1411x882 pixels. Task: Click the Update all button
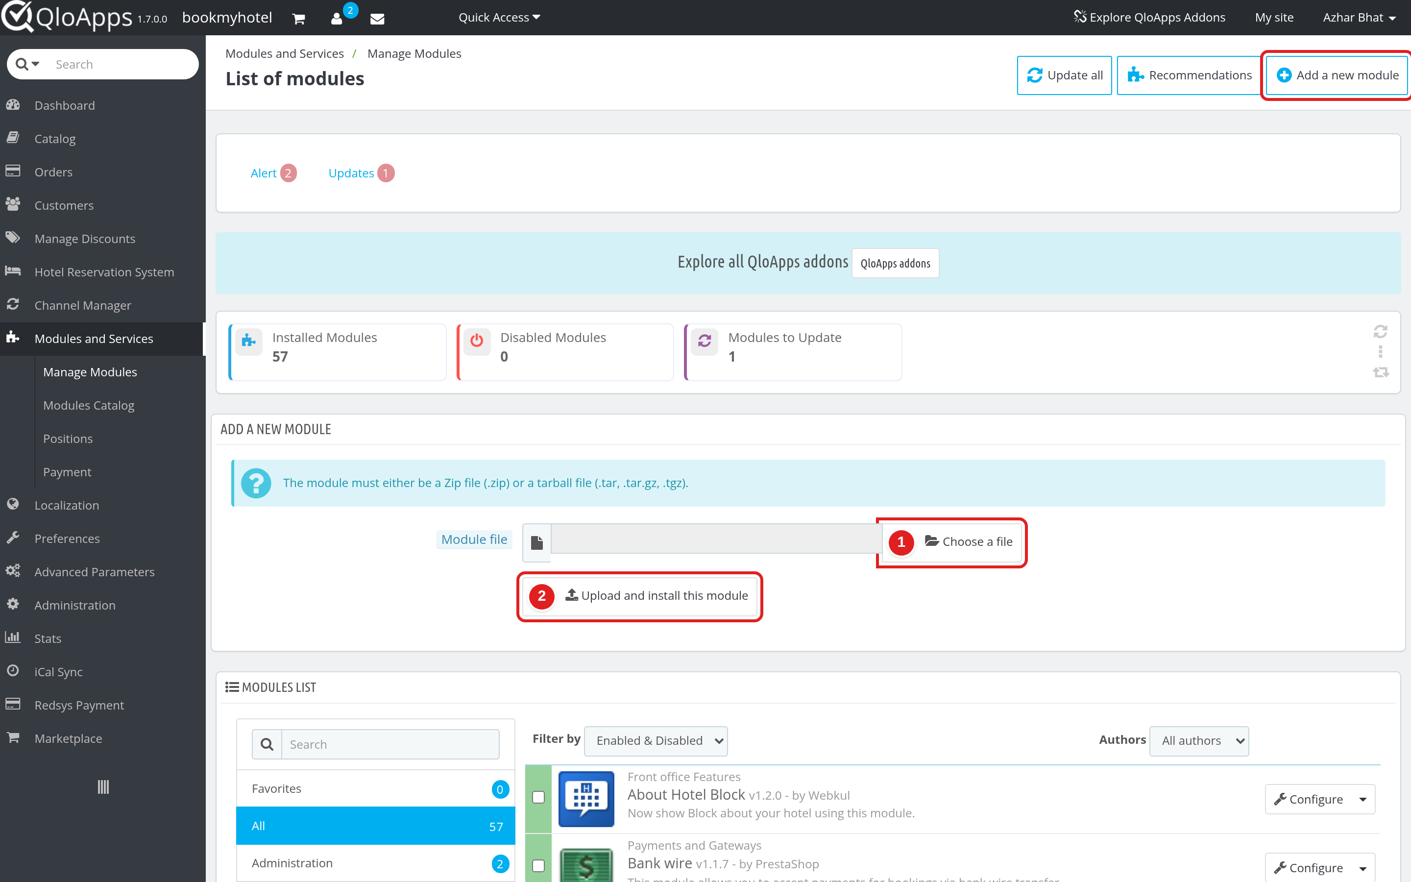coord(1064,75)
